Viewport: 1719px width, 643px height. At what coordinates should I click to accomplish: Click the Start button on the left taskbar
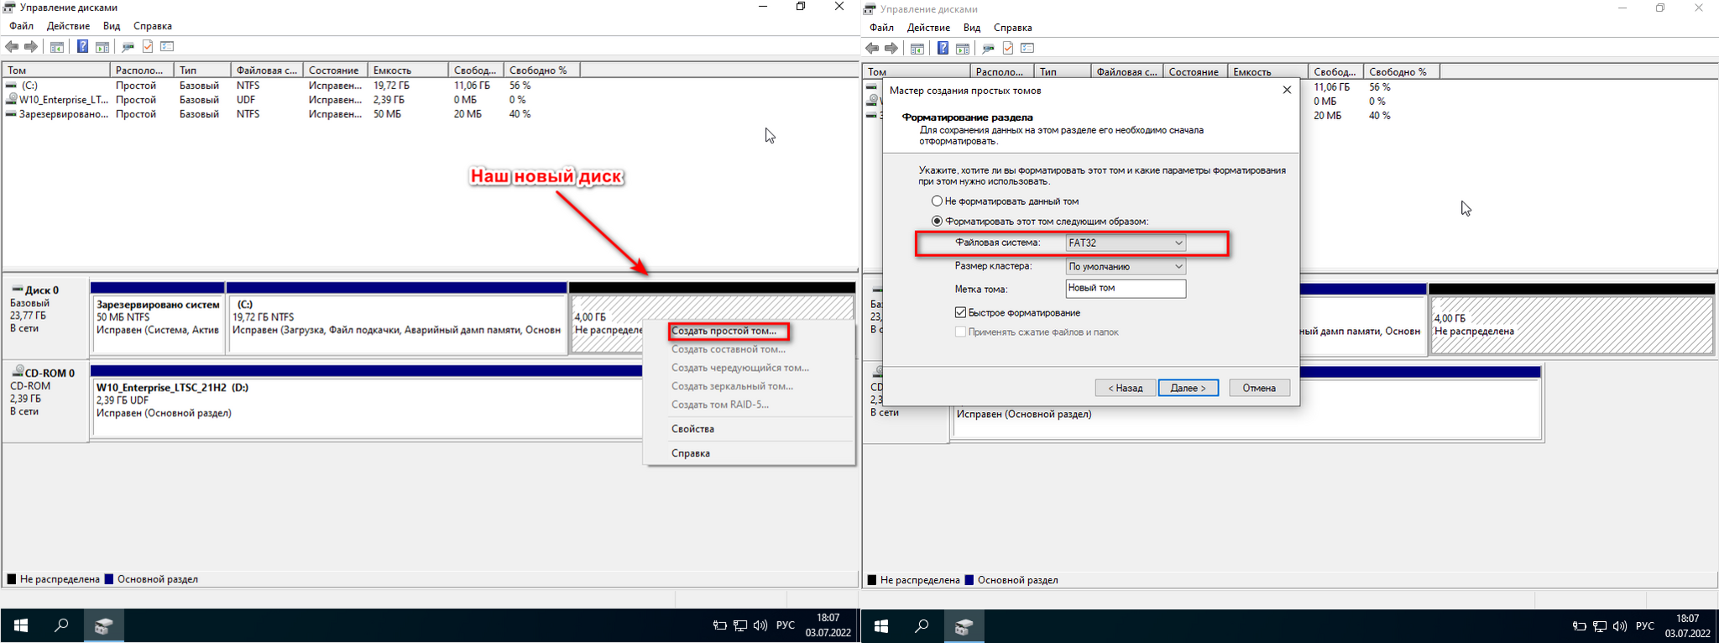coord(21,625)
